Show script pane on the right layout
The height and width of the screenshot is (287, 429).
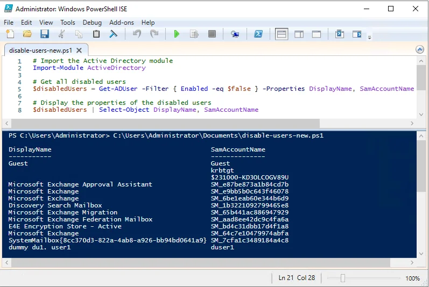(299, 34)
